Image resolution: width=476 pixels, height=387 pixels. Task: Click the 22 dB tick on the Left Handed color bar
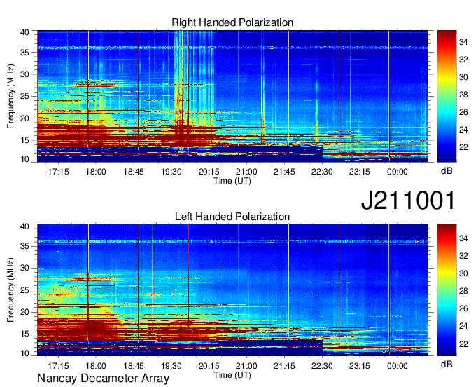pyautogui.click(x=463, y=344)
